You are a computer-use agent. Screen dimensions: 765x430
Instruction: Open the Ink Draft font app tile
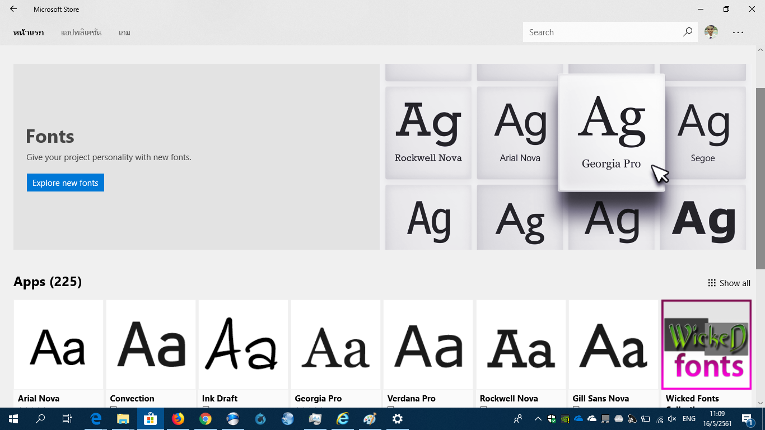[x=243, y=353]
